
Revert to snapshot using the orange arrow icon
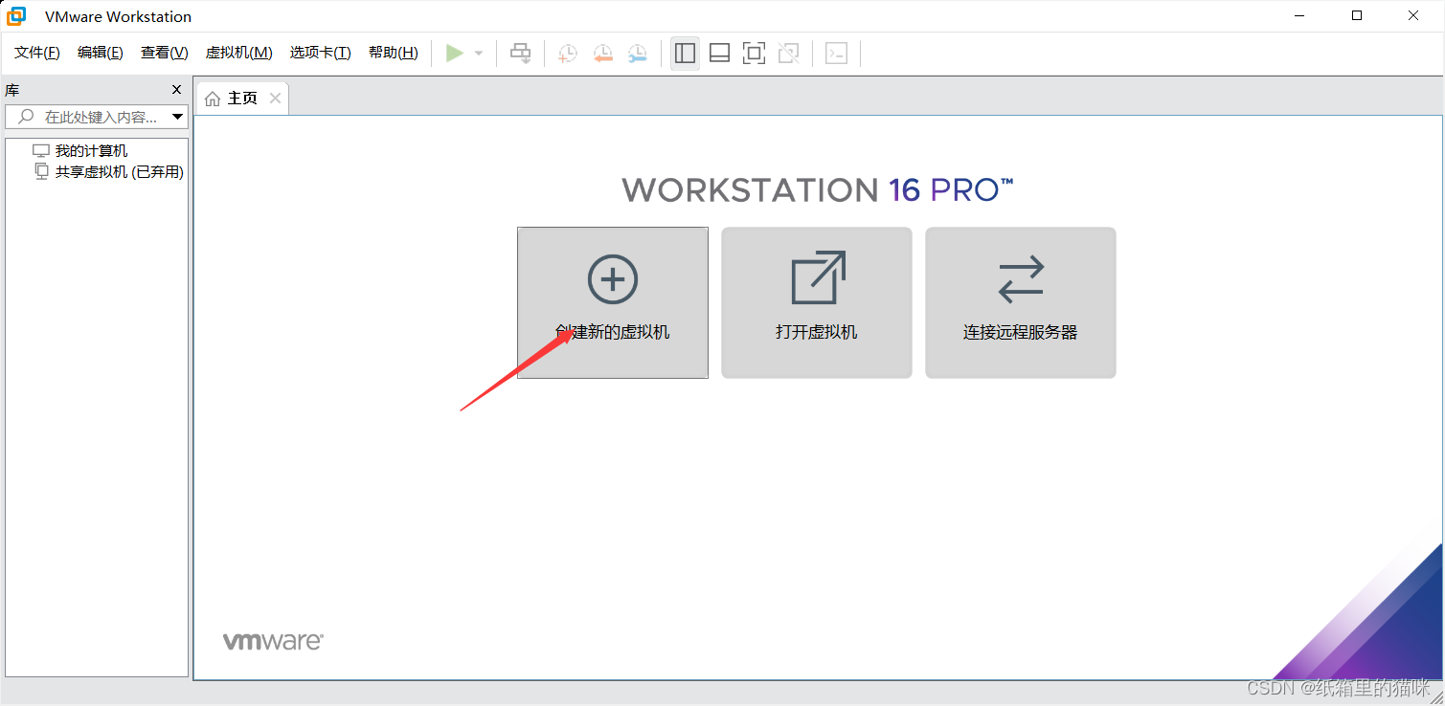tap(602, 53)
